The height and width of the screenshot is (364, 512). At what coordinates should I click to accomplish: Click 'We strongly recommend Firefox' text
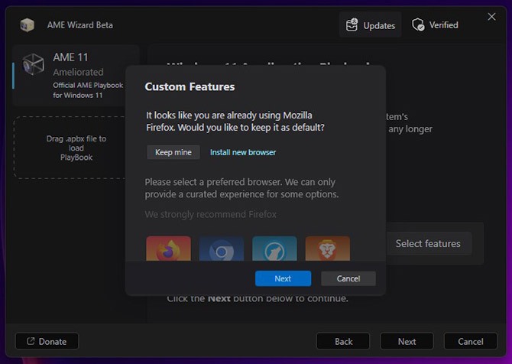211,214
